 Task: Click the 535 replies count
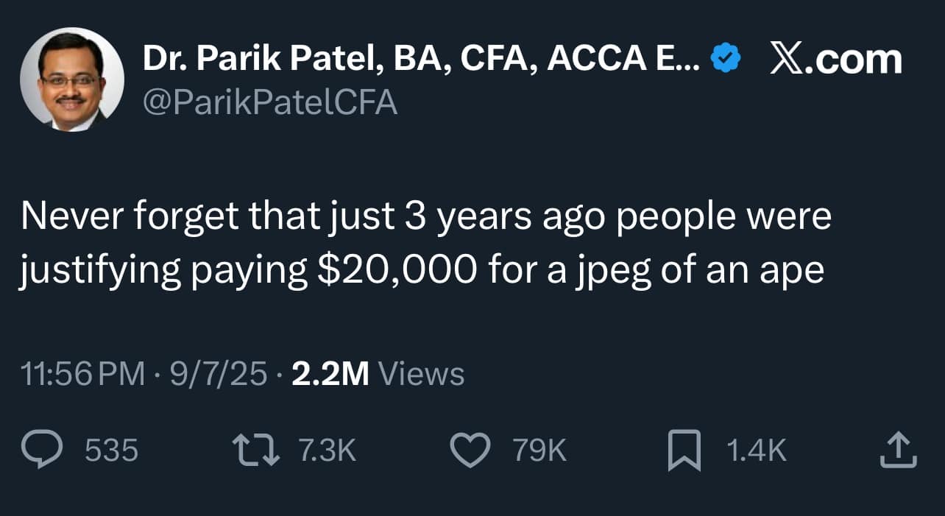[111, 450]
